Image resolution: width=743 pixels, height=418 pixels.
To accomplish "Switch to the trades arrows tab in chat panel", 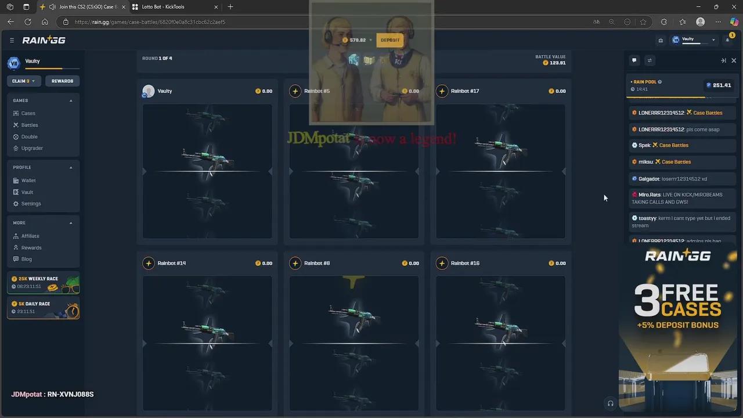I will click(x=650, y=60).
